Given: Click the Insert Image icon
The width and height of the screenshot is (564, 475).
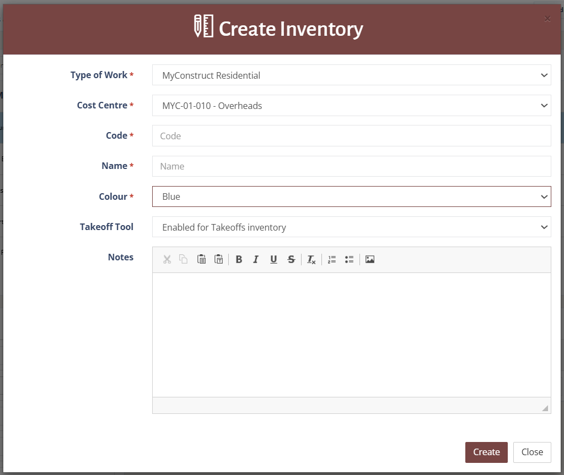Looking at the screenshot, I should 370,259.
